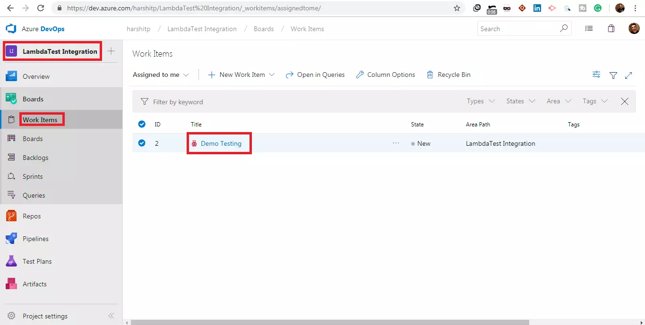Toggle the work items filter icon

(613, 75)
